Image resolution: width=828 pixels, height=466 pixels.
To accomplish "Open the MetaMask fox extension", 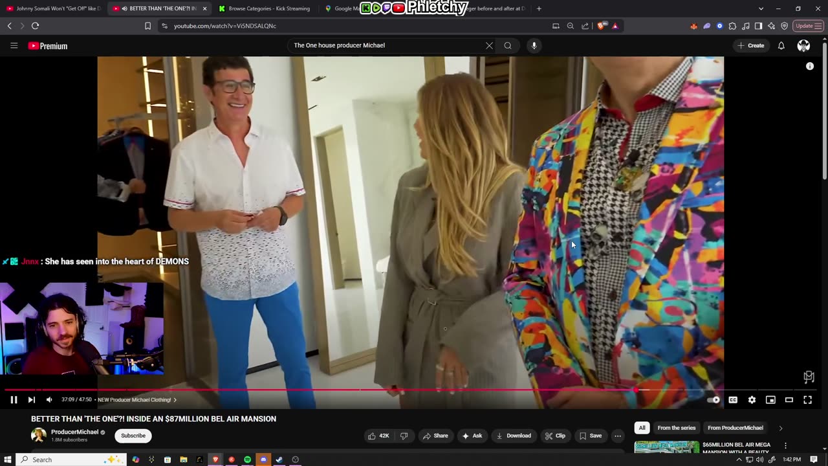I will pos(694,26).
